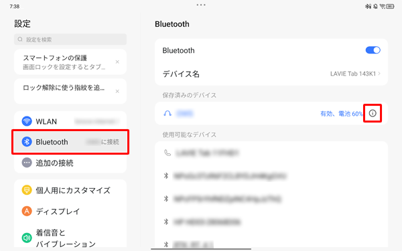Click the orange ディスプレイ icon
402x251 pixels.
click(x=27, y=212)
